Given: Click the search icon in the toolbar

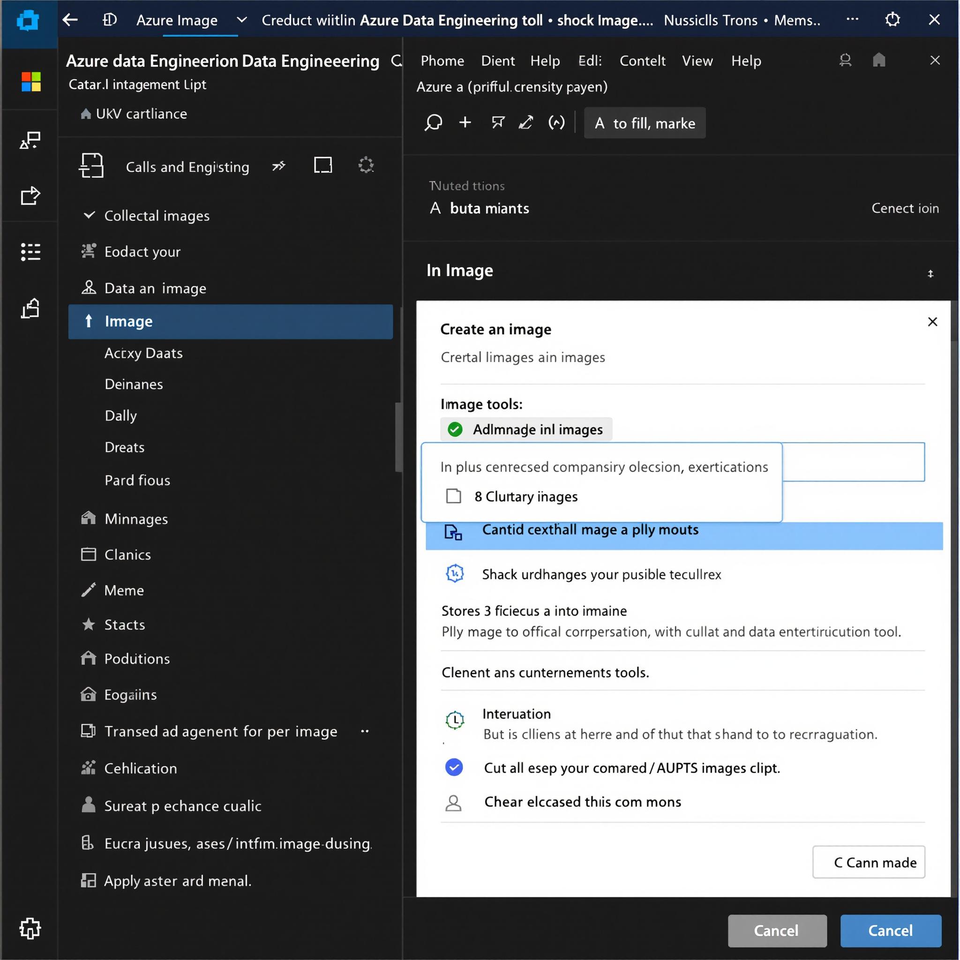Looking at the screenshot, I should 433,122.
